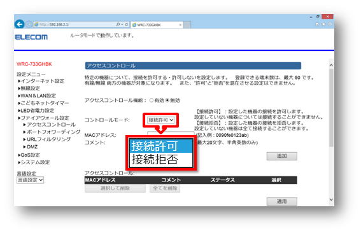Switch to the WRC-733GHBK tab
Viewport: 361px width, 233px height.
click(x=157, y=25)
